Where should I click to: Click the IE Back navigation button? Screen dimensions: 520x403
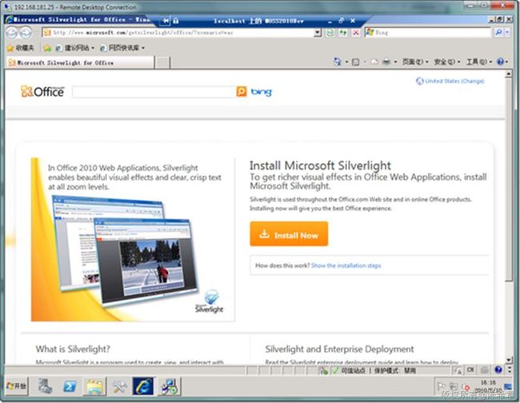pyautogui.click(x=12, y=33)
